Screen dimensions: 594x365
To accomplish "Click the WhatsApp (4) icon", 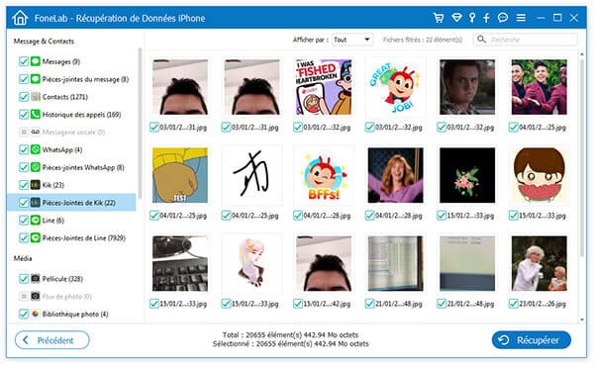I will pos(36,149).
